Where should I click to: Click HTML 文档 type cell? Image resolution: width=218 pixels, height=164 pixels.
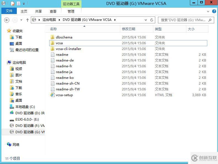(x=163, y=95)
